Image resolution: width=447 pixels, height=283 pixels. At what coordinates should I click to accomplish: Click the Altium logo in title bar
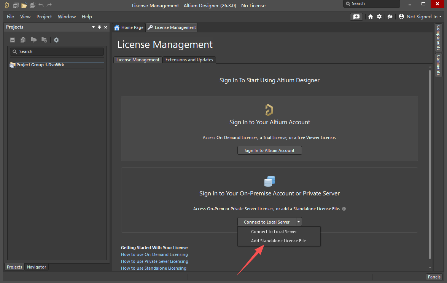click(7, 5)
